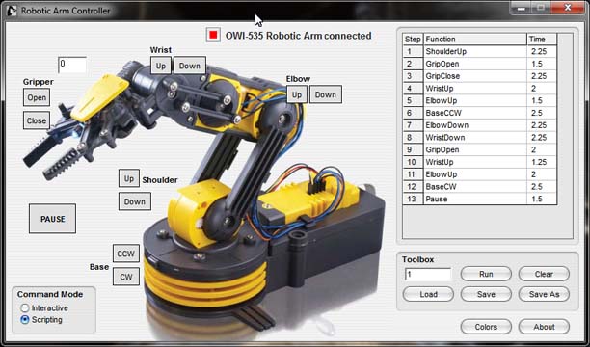This screenshot has width=590, height=347.
Task: Load a script file
Action: pyautogui.click(x=428, y=294)
